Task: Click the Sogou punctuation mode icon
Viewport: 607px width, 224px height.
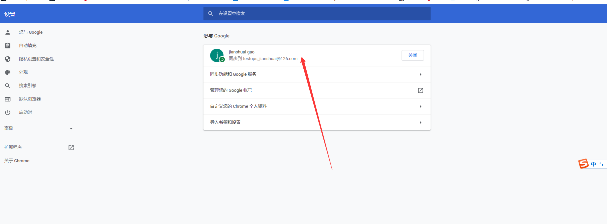Action: (x=602, y=164)
